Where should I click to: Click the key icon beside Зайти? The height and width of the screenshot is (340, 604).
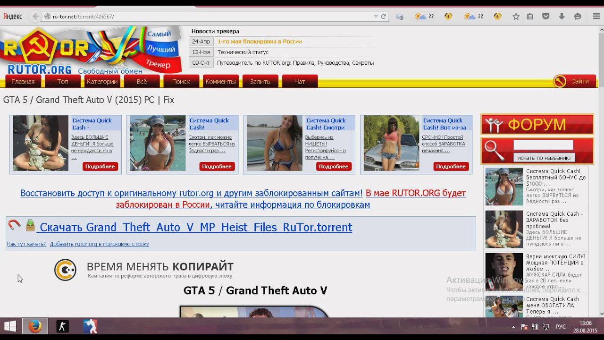[559, 81]
